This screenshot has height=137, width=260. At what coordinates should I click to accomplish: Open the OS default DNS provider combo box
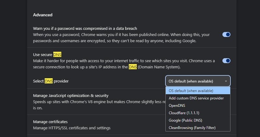[x=195, y=81]
